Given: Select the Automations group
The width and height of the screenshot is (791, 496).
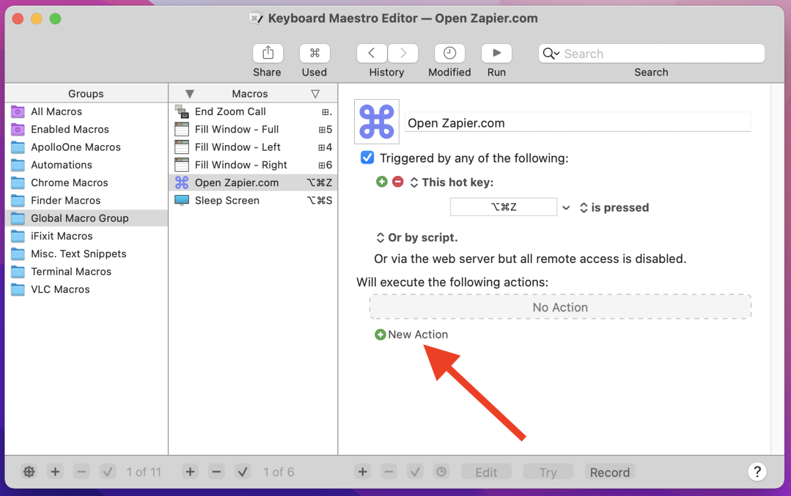Looking at the screenshot, I should pyautogui.click(x=86, y=165).
